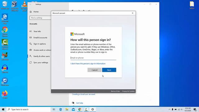Go back in Settings window

(x=30, y=4)
